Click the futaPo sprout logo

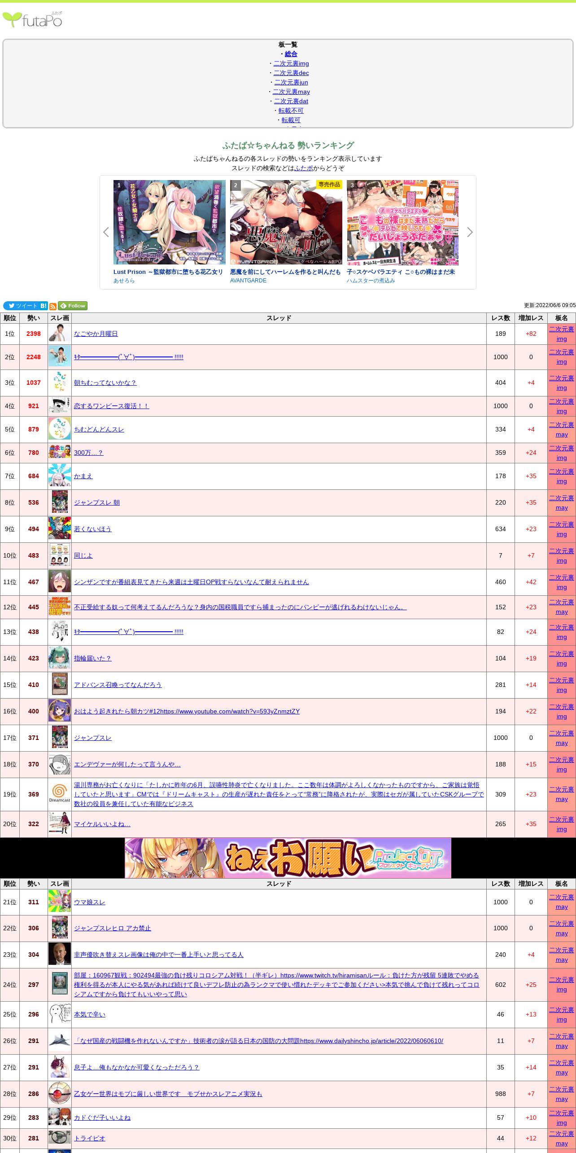pos(32,20)
